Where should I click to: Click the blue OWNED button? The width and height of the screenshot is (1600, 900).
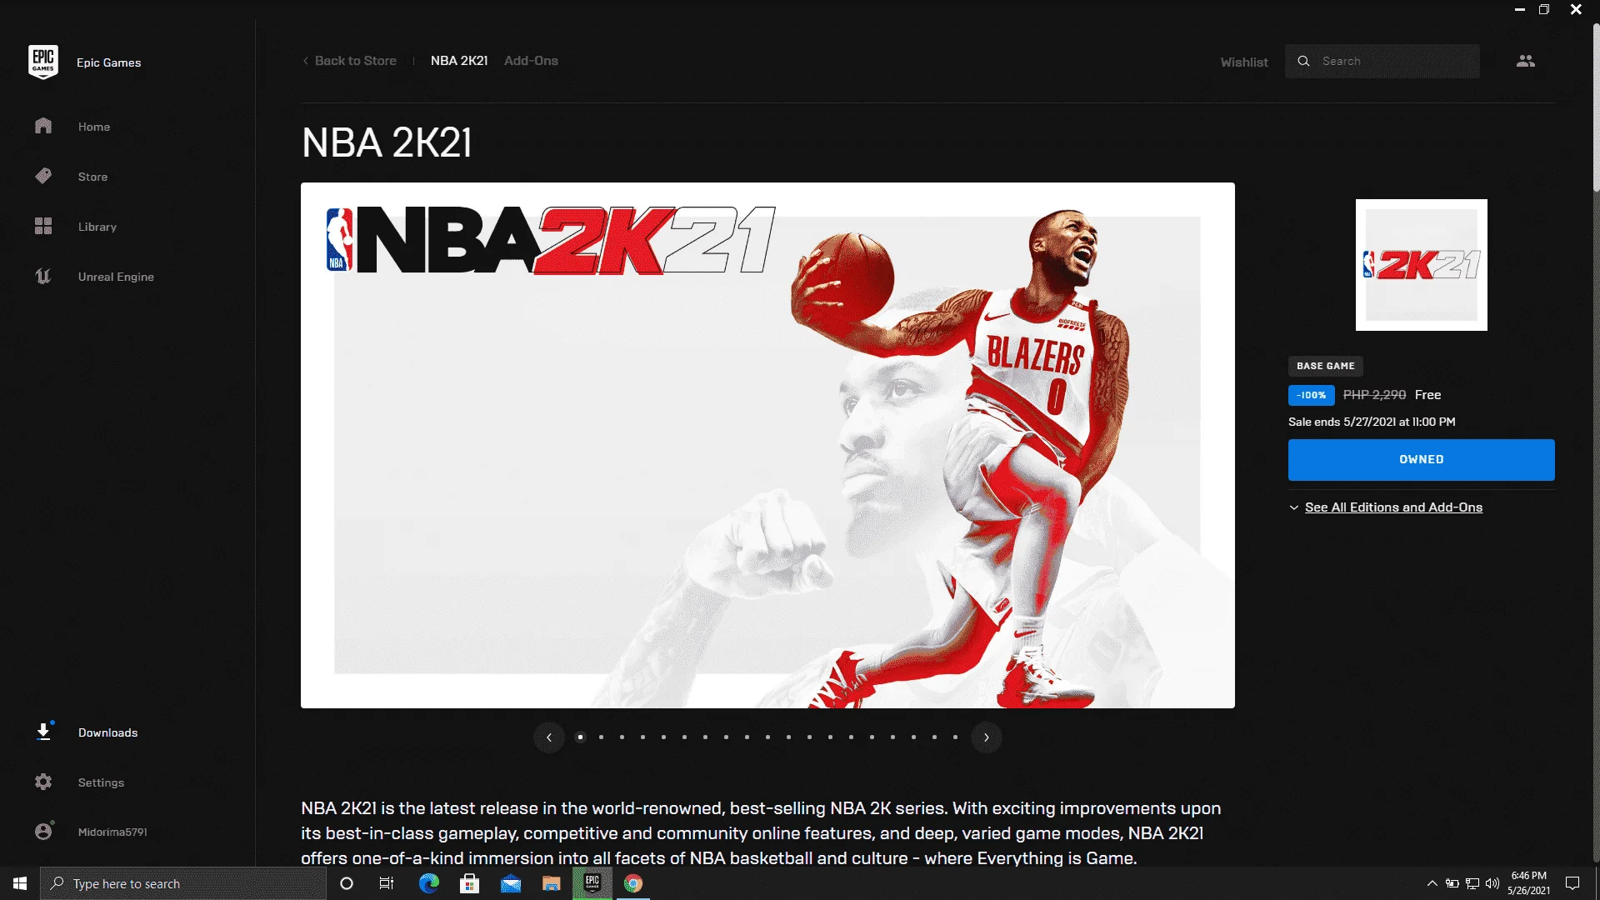point(1422,459)
